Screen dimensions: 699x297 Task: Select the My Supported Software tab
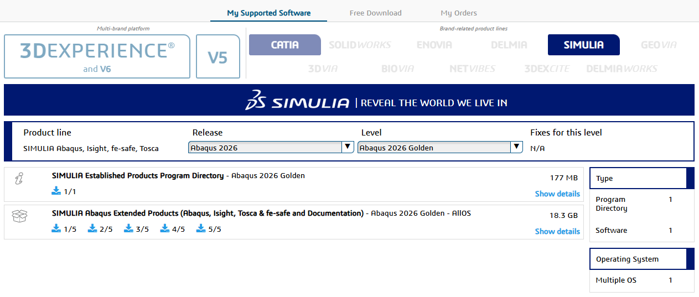coord(268,13)
